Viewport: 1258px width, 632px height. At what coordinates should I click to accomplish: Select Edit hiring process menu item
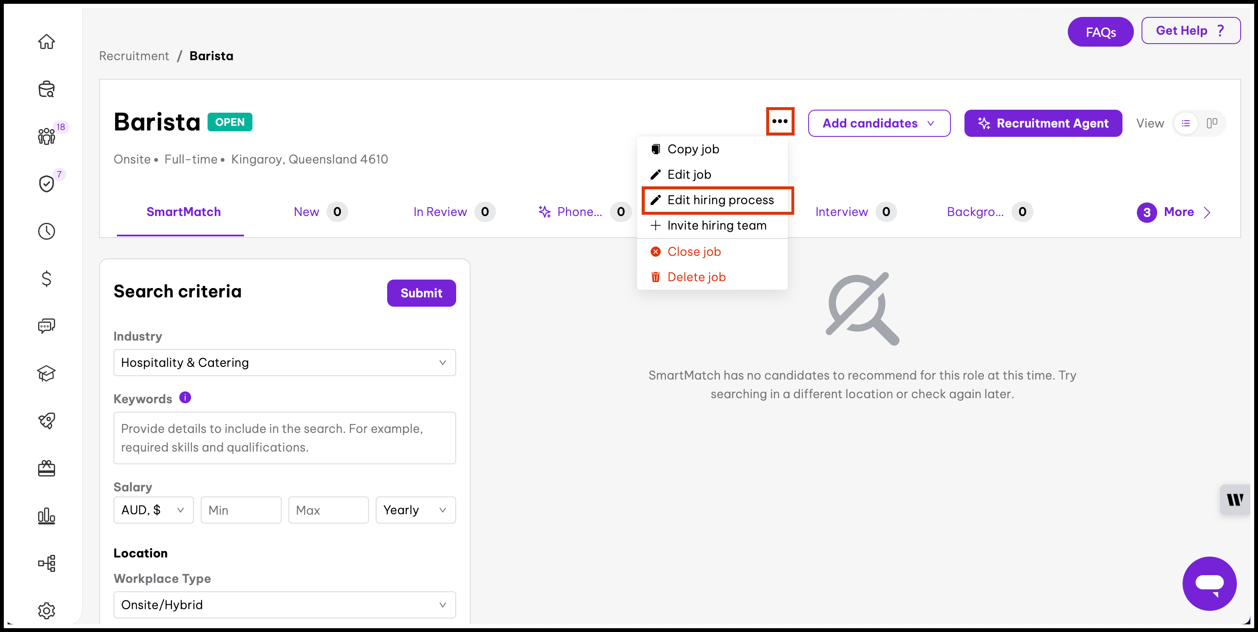click(720, 200)
